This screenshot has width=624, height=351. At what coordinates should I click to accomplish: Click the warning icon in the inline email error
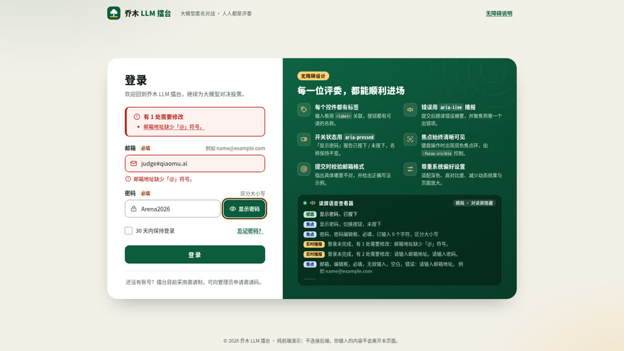coord(128,179)
